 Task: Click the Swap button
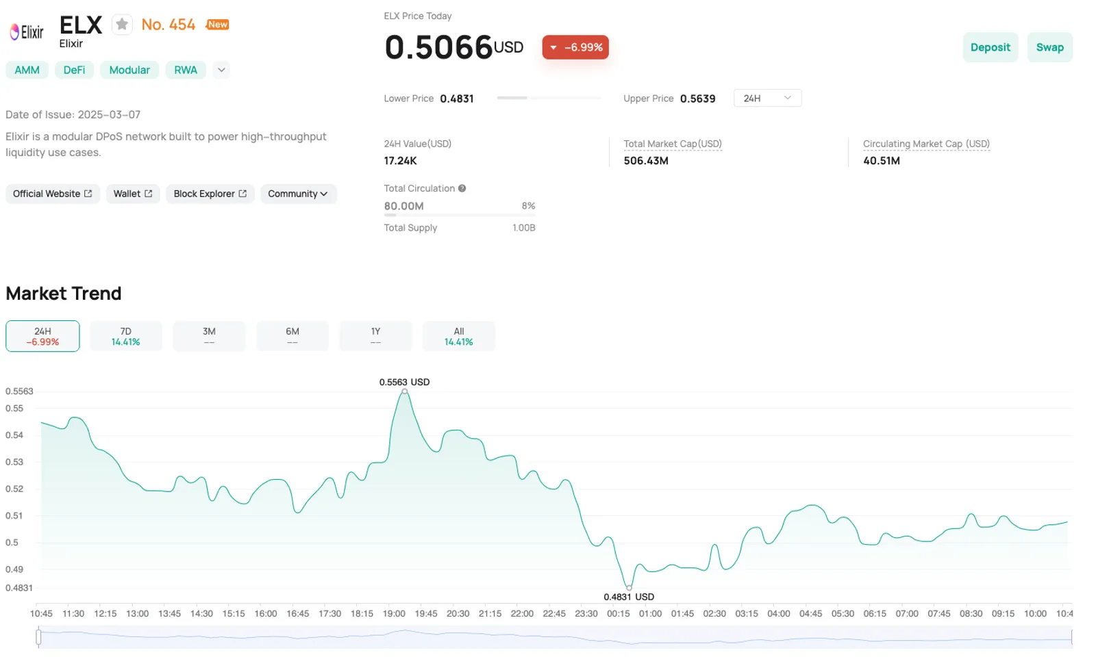pos(1050,47)
